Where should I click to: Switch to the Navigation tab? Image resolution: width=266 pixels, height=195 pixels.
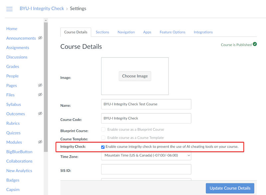coord(126,32)
